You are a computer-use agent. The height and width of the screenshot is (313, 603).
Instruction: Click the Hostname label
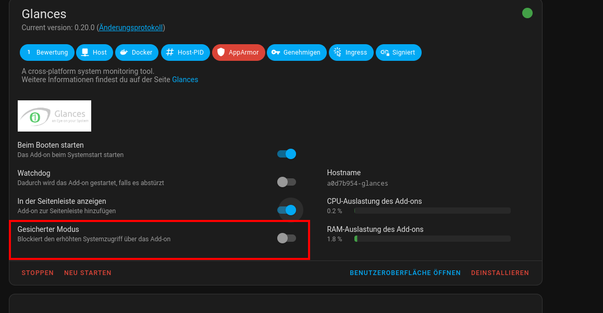click(x=344, y=173)
